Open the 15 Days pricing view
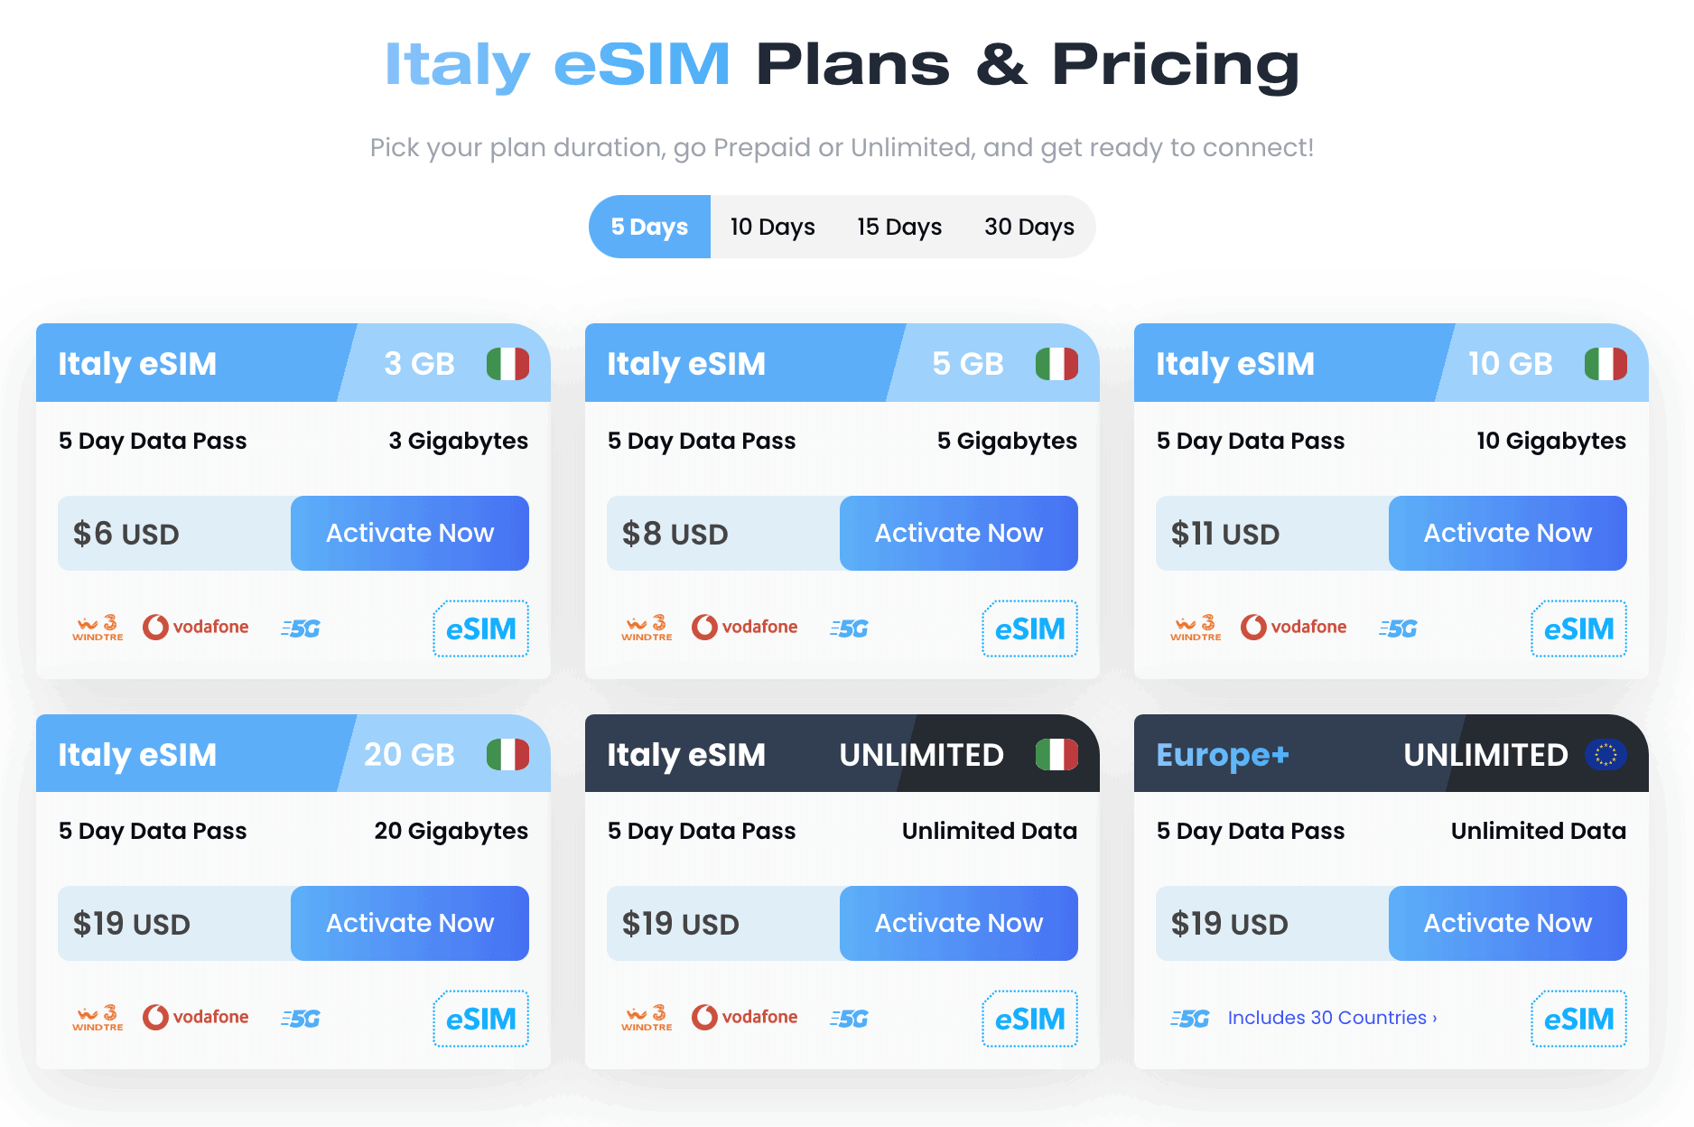The height and width of the screenshot is (1127, 1694). tap(898, 227)
